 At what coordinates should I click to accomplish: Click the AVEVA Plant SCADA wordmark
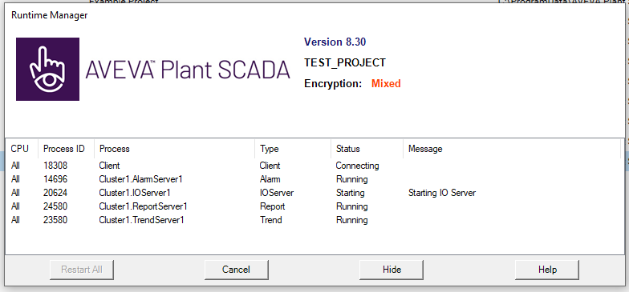[188, 70]
